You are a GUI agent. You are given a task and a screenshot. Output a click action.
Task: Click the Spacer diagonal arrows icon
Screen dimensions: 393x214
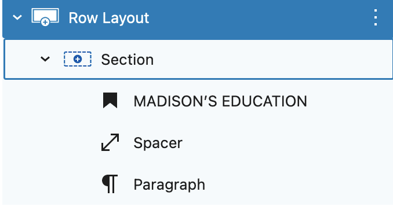[x=110, y=142]
